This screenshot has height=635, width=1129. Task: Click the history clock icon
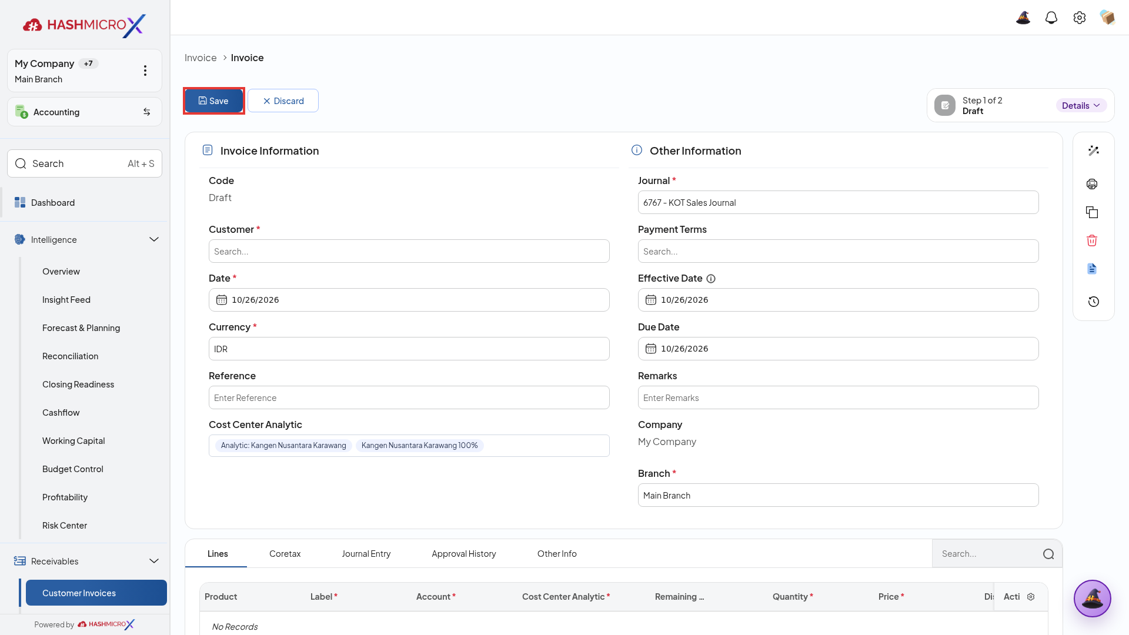(x=1094, y=302)
